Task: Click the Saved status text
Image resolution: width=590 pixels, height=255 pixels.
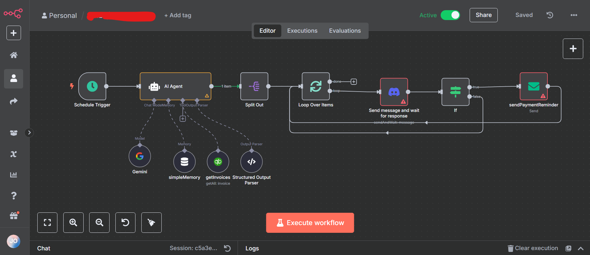Action: point(524,15)
